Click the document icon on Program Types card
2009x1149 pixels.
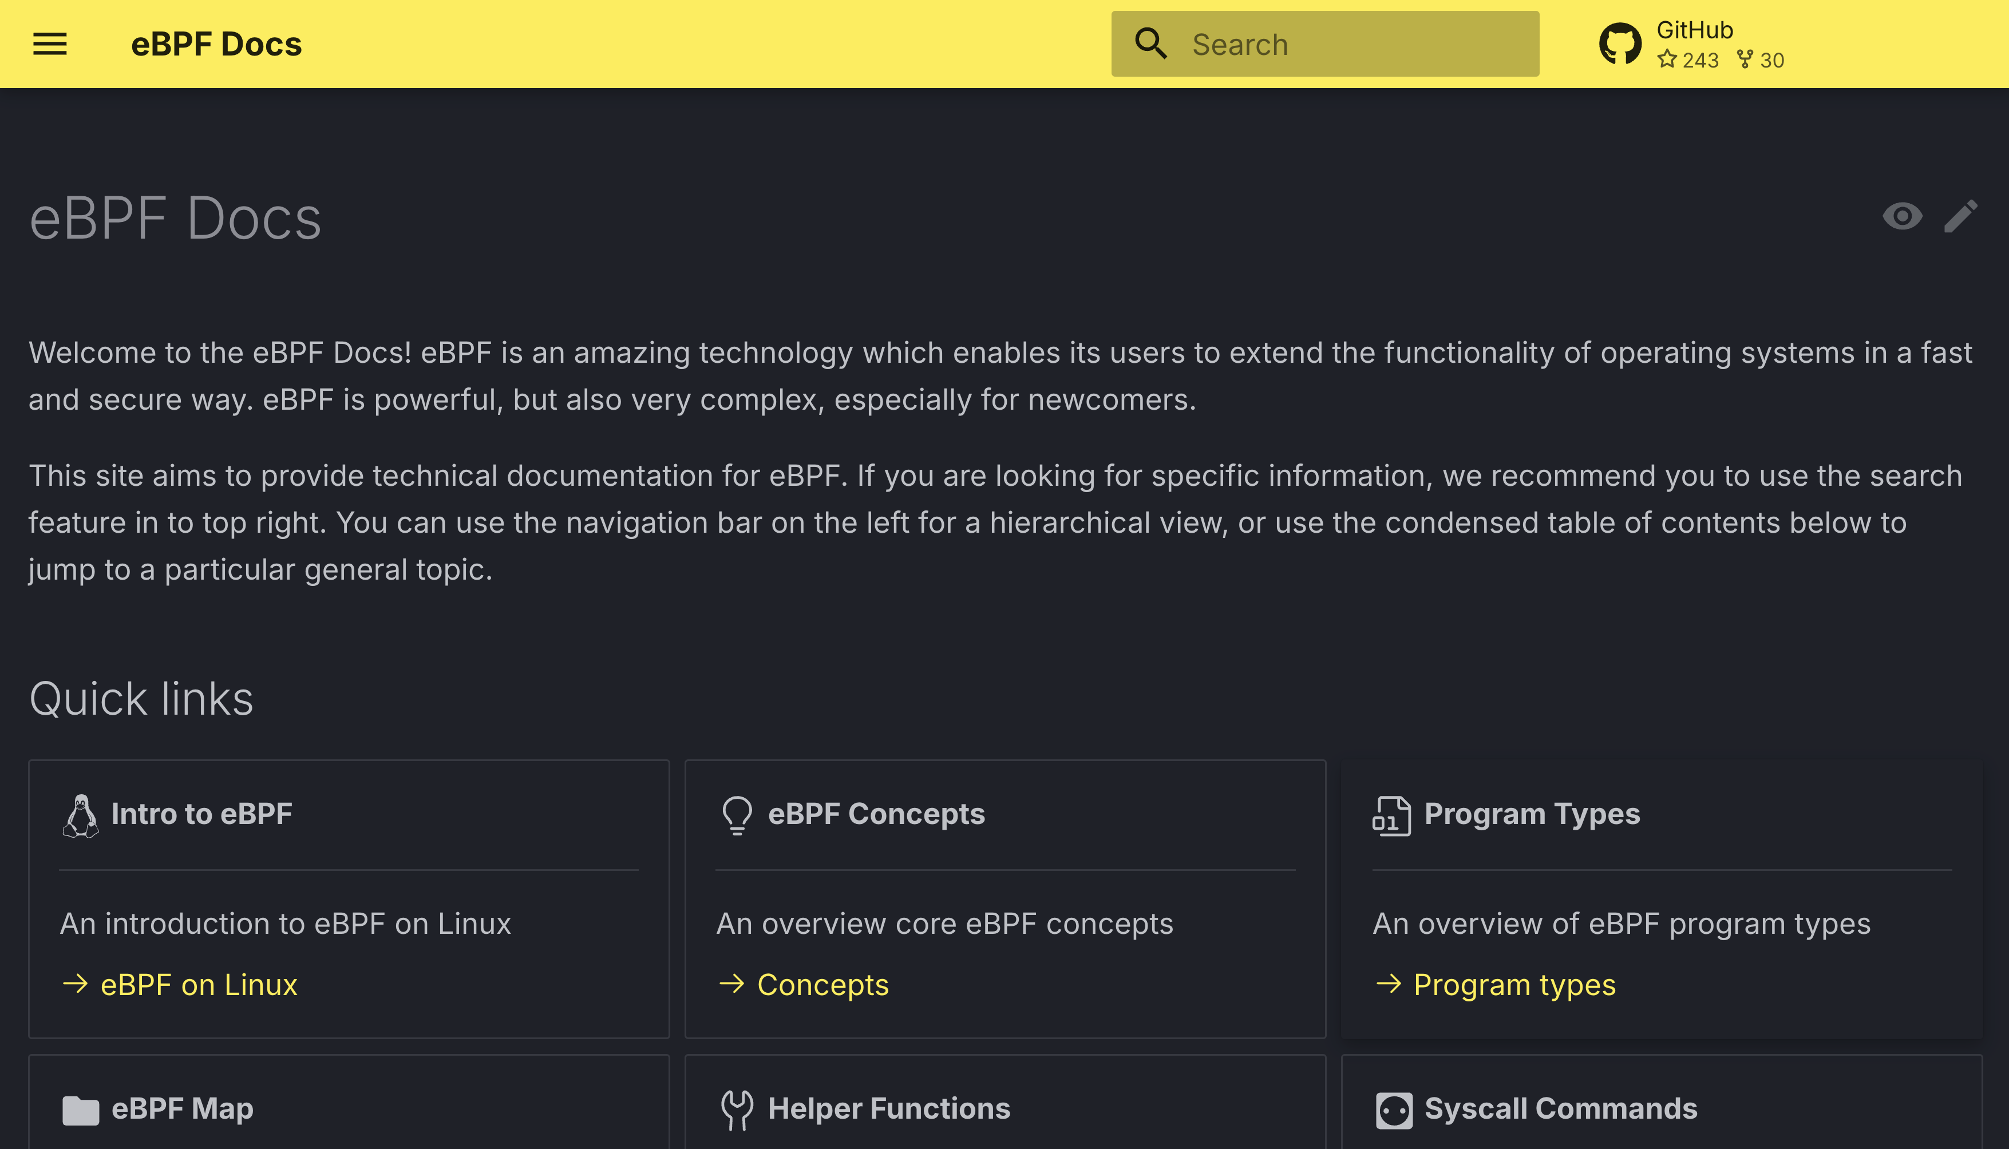point(1391,813)
